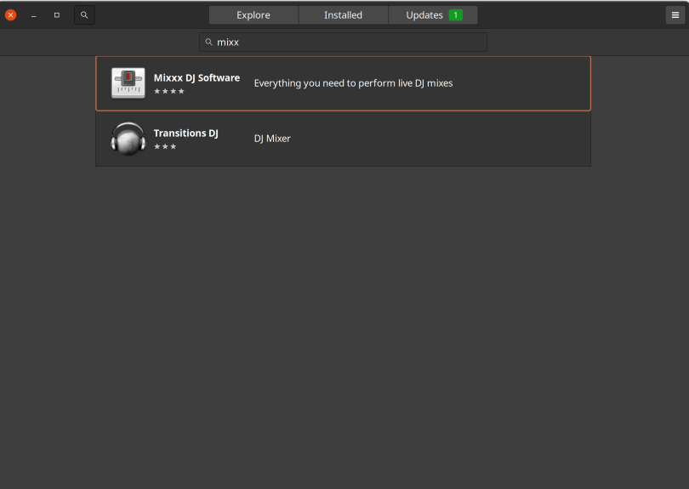This screenshot has width=689, height=489.
Task: Minimize the software window
Action: (34, 15)
